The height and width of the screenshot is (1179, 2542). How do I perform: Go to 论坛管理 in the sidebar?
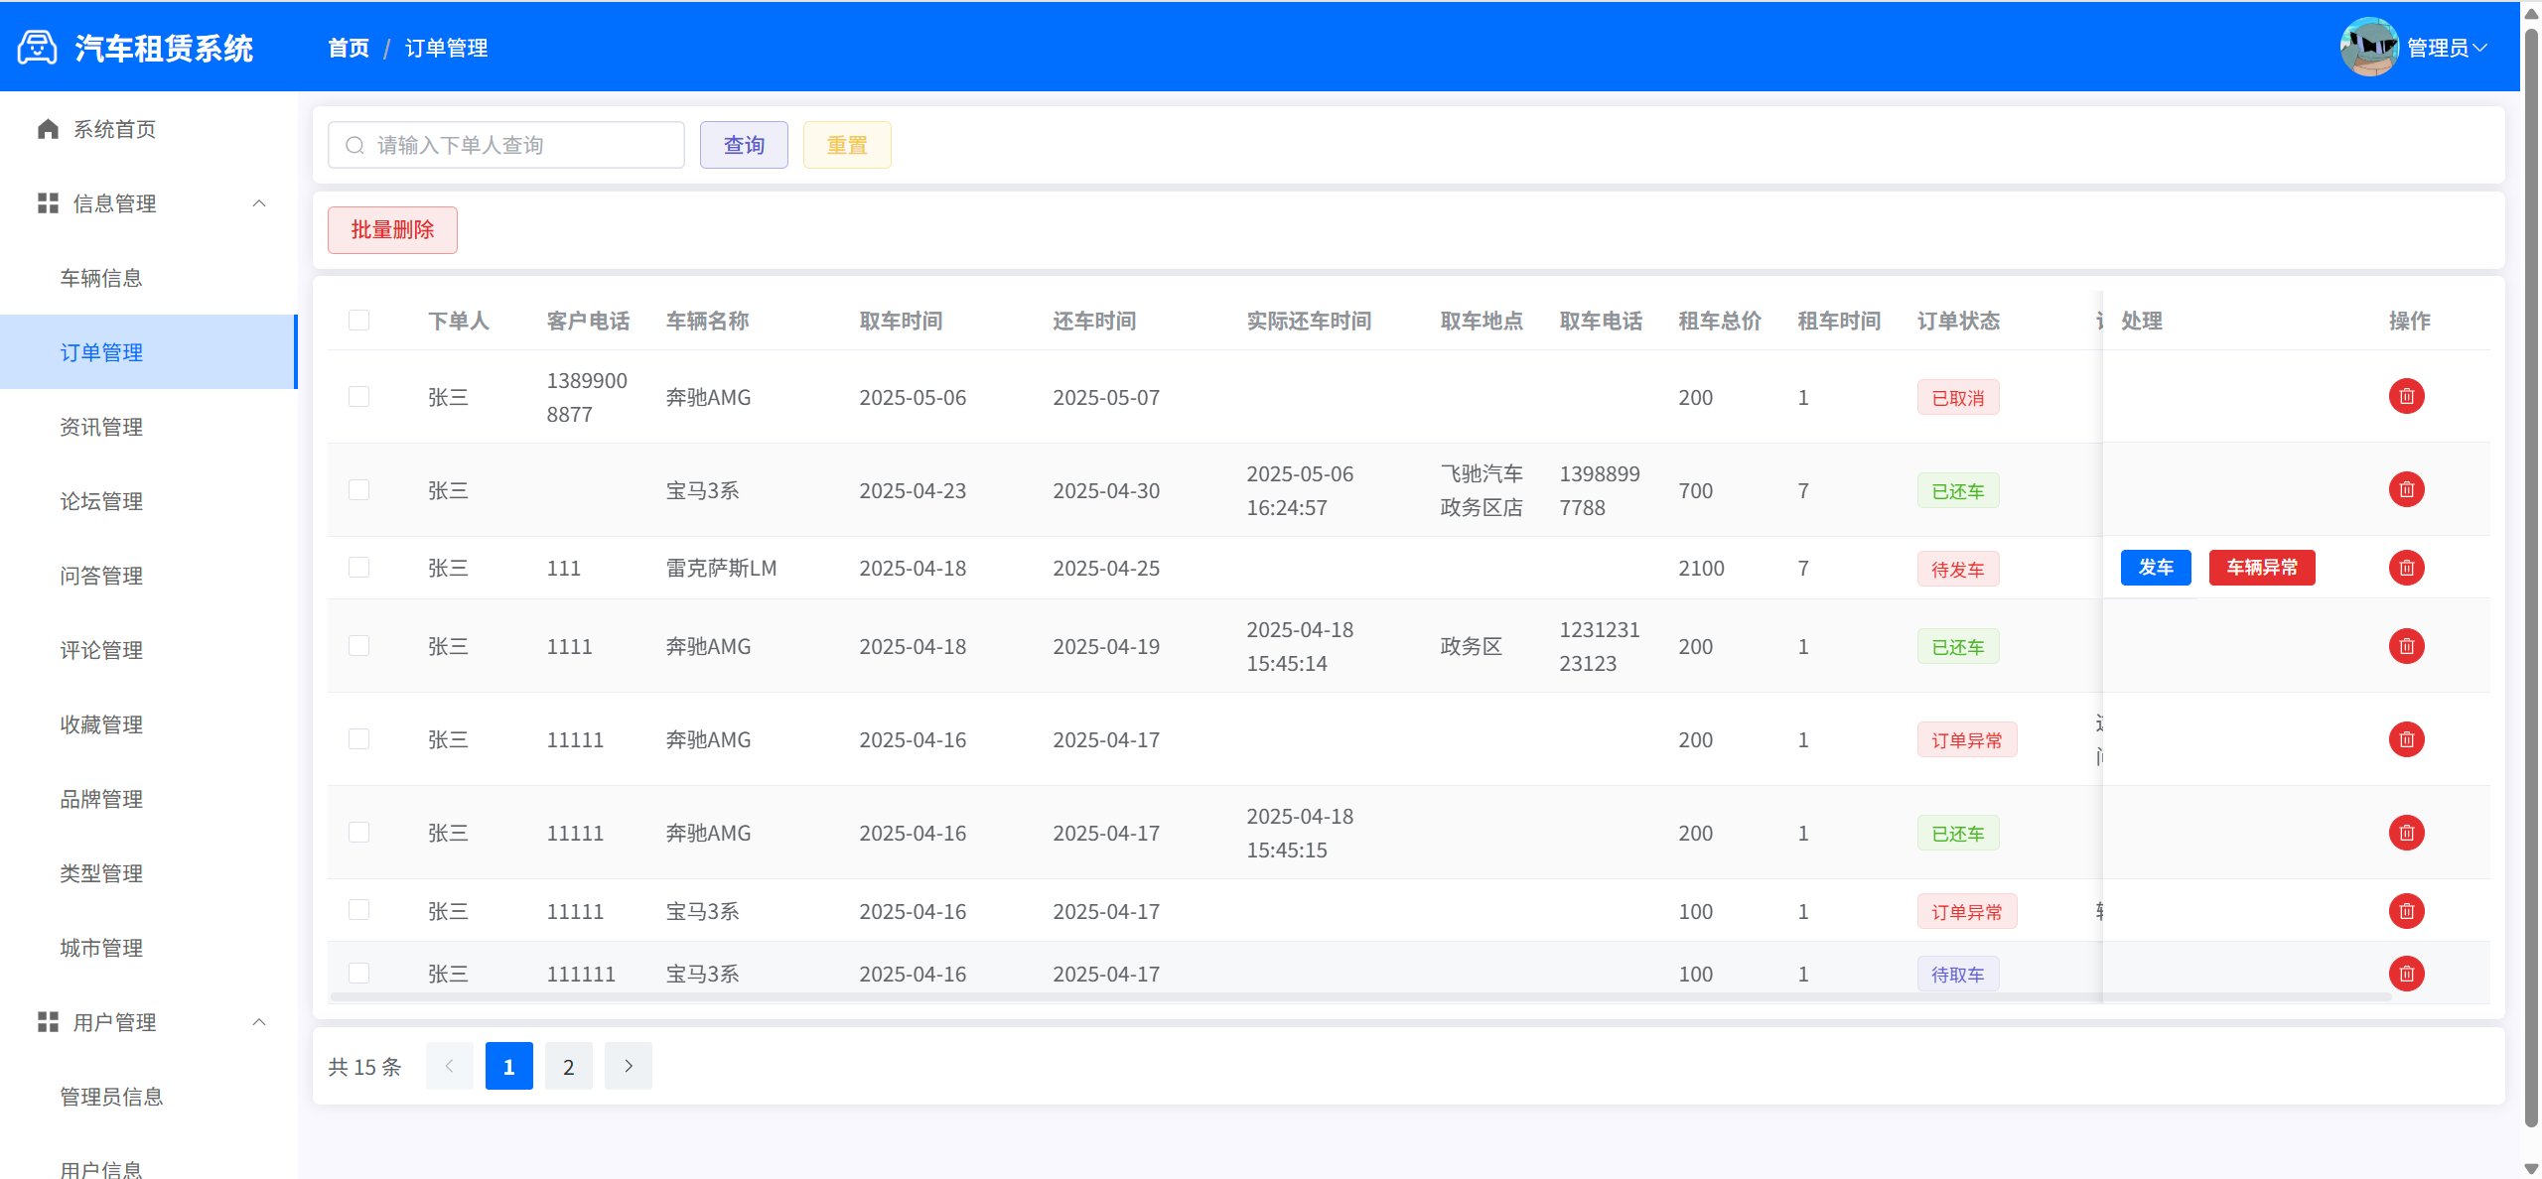point(101,501)
